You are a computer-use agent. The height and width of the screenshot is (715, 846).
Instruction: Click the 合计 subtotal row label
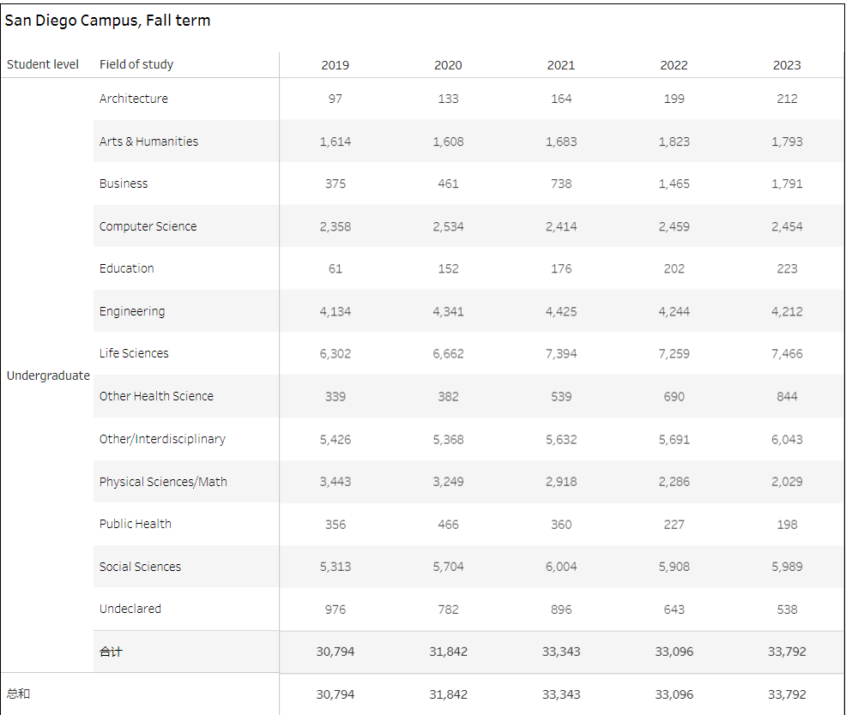pos(111,652)
